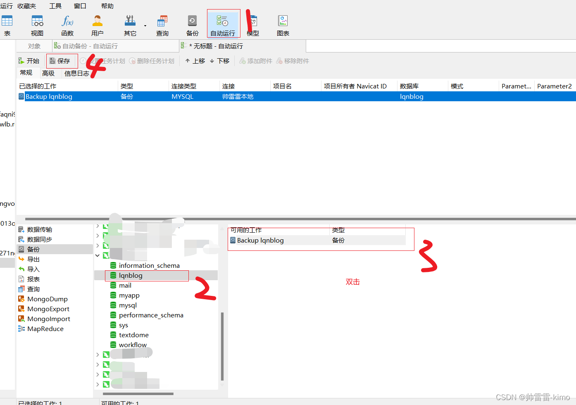Switch to the 常规 sub-tab
Viewport: 576px width, 405px height.
[x=26, y=73]
